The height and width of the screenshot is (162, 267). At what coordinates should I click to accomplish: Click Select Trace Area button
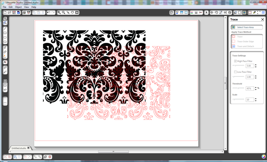click(x=247, y=27)
